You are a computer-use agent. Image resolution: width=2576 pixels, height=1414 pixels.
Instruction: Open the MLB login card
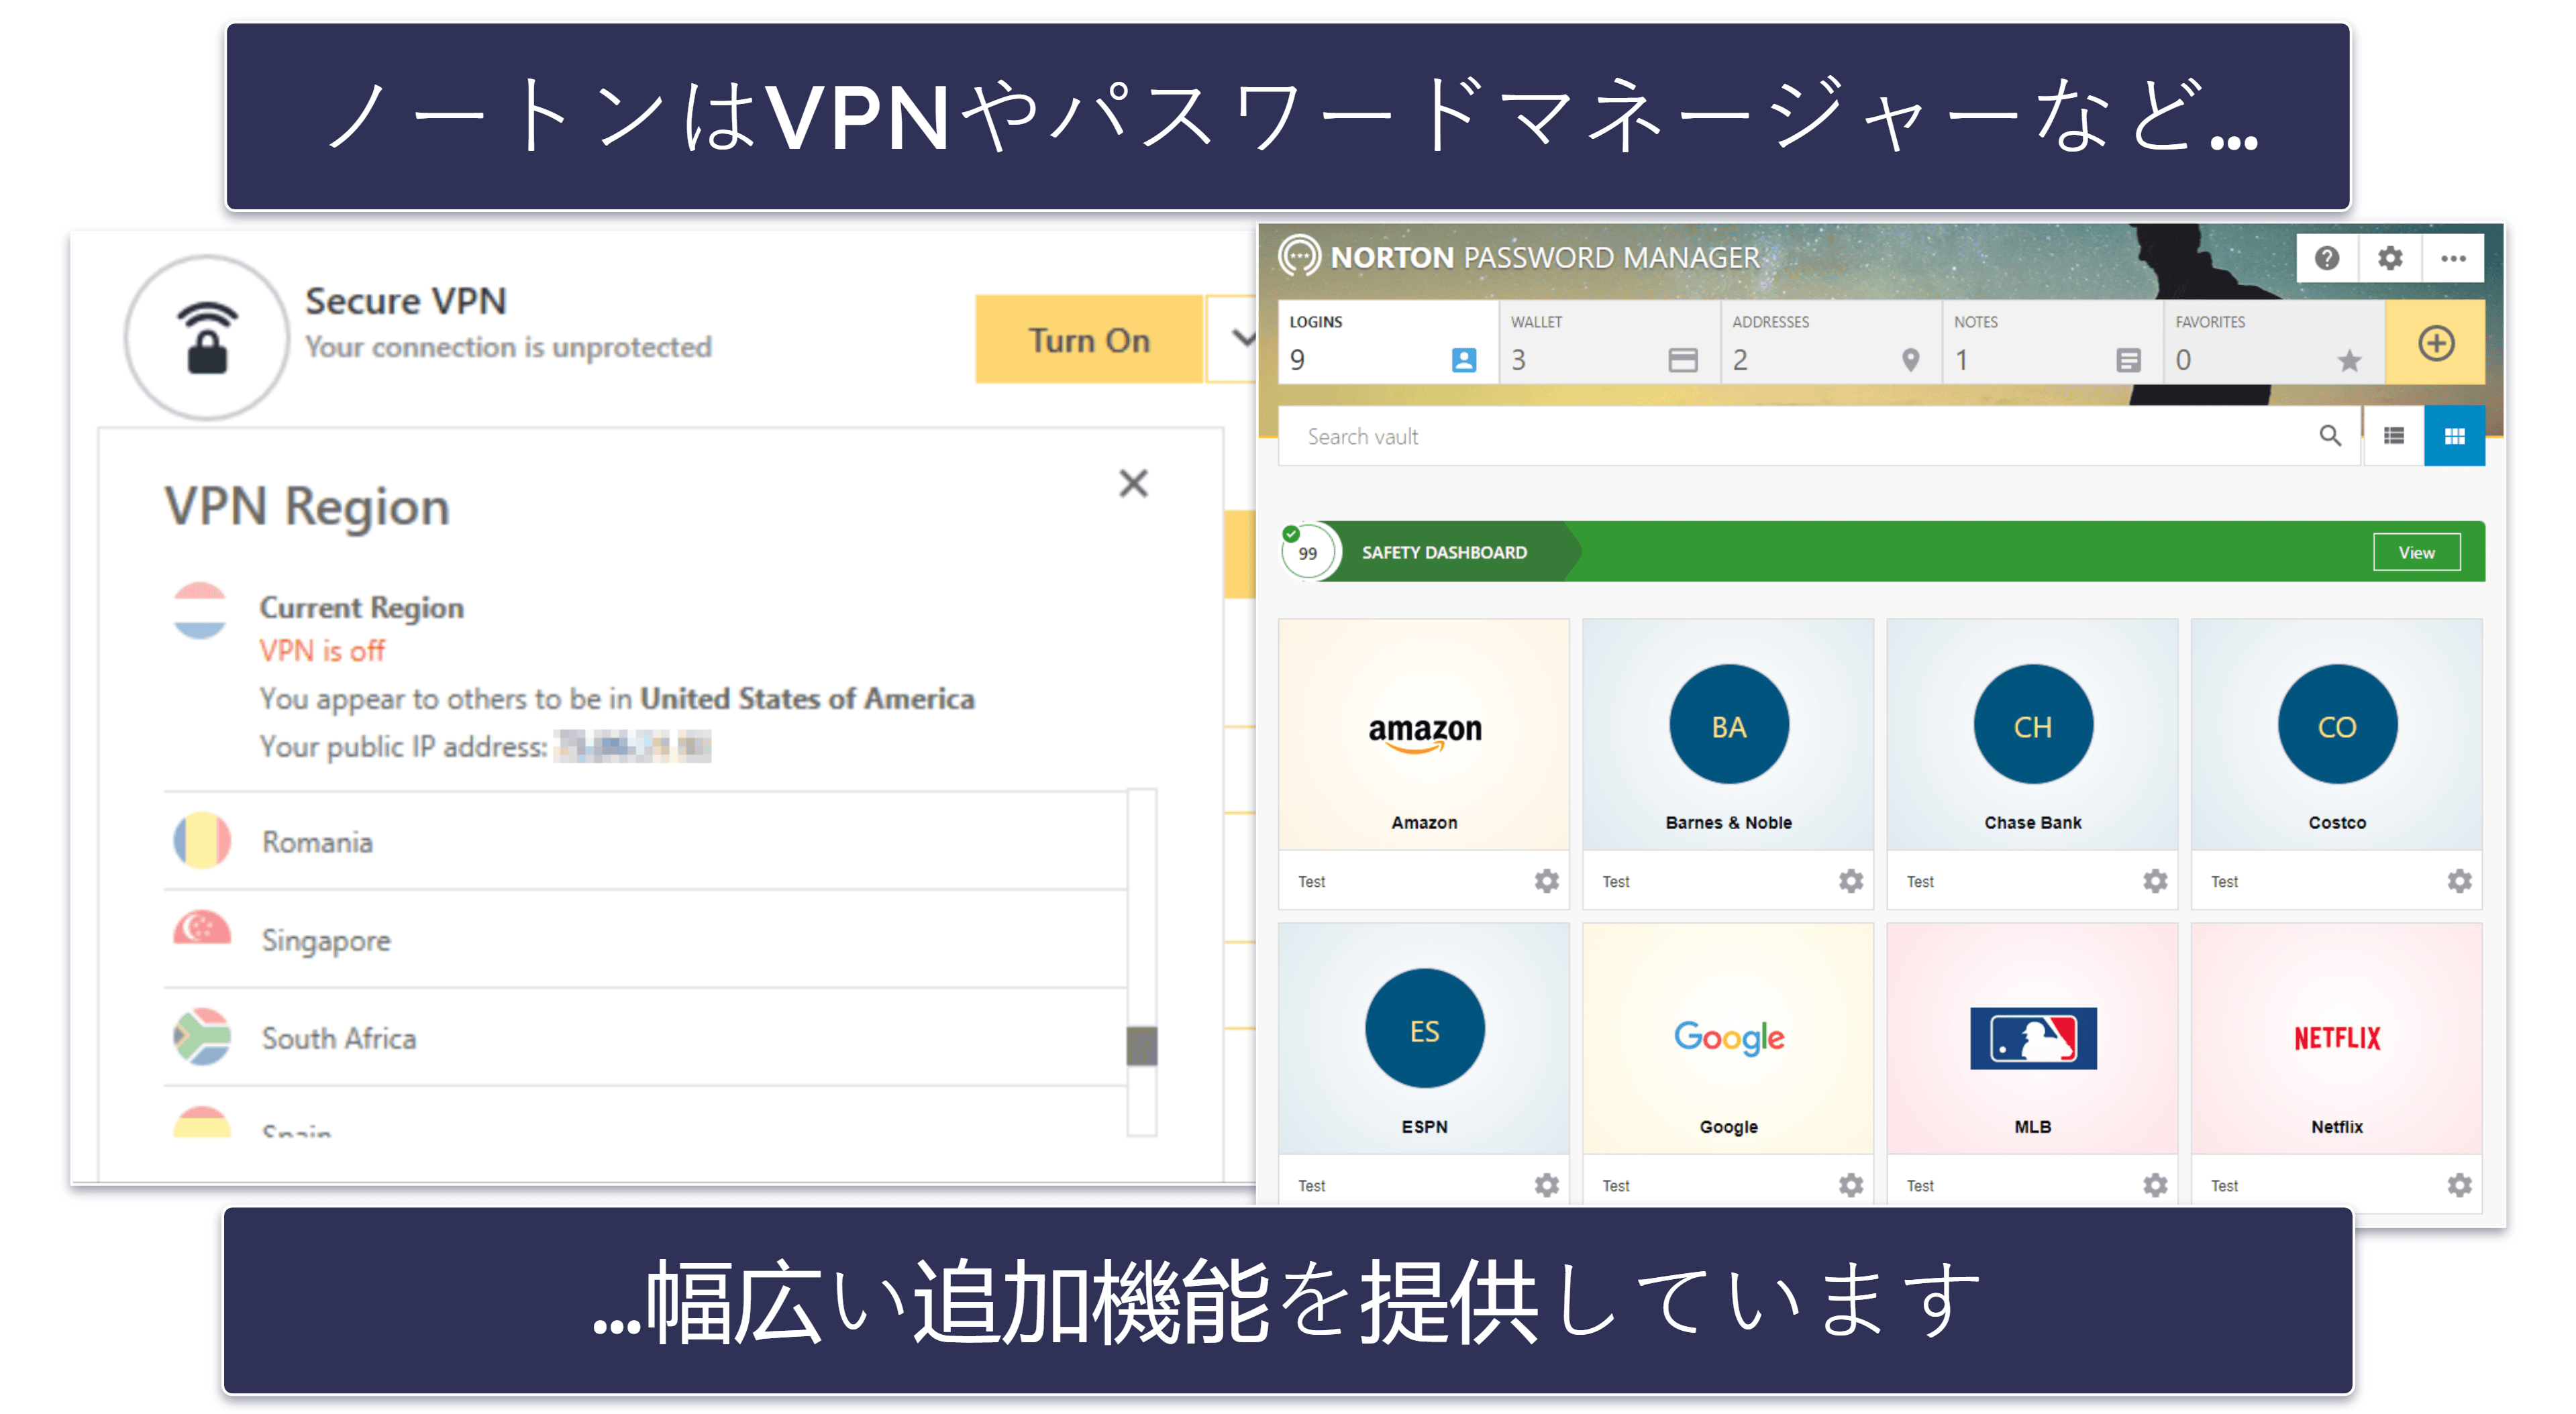2032,1039
